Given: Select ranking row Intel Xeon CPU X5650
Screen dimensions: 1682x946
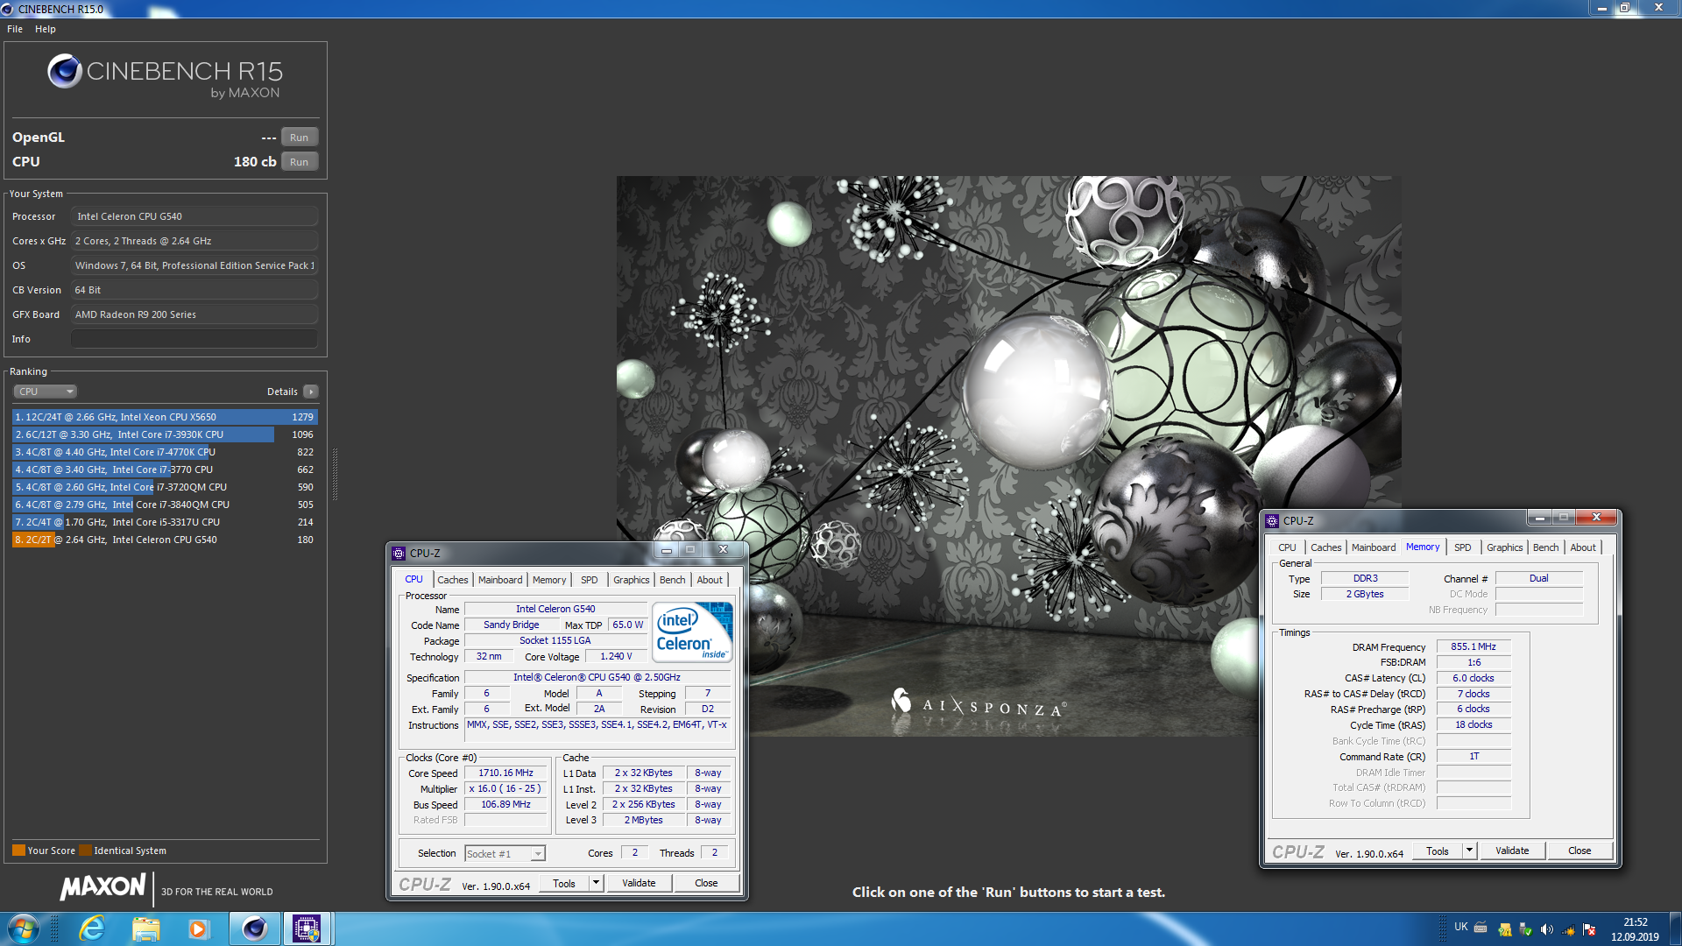Looking at the screenshot, I should point(165,417).
